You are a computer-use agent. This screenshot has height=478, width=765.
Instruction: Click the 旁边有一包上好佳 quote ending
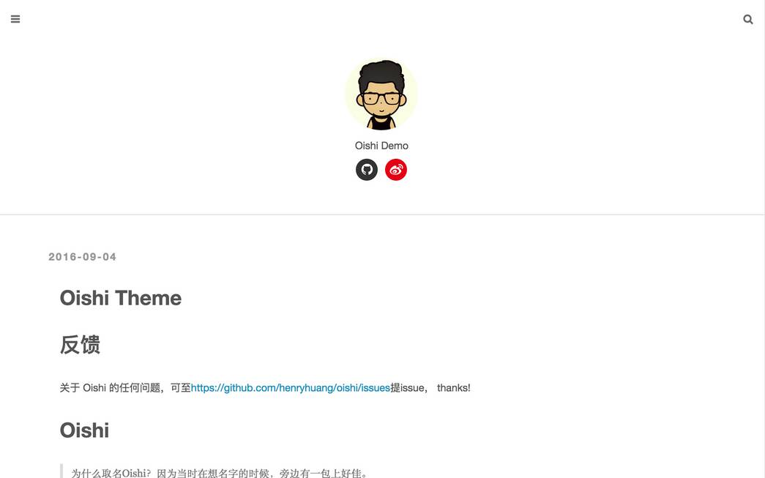click(x=321, y=473)
